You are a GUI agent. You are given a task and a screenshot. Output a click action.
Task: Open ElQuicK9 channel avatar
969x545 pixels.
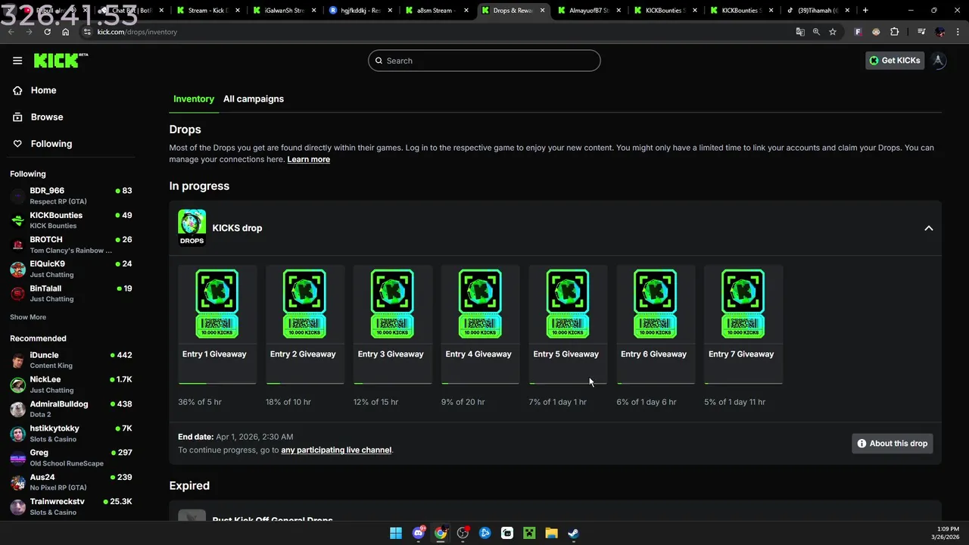pos(17,269)
